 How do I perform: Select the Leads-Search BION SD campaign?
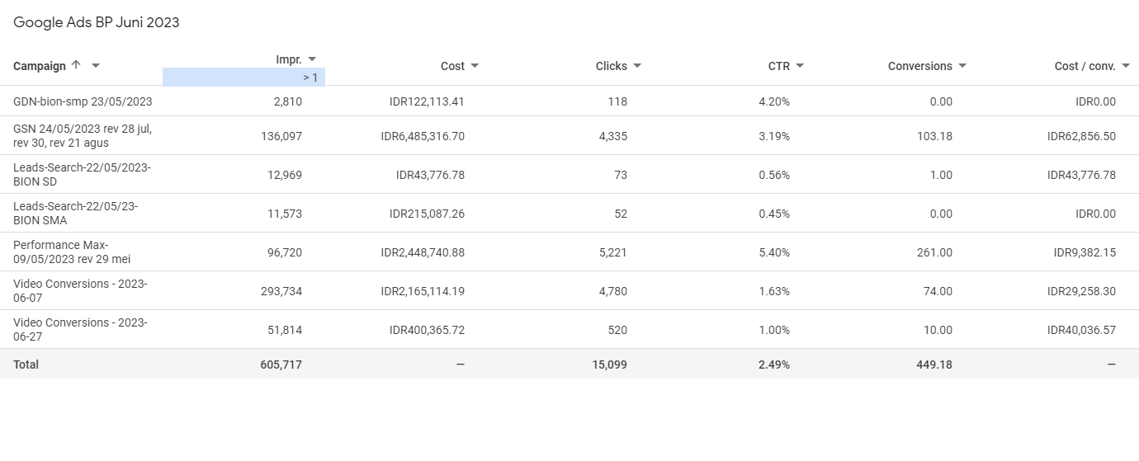tap(83, 174)
